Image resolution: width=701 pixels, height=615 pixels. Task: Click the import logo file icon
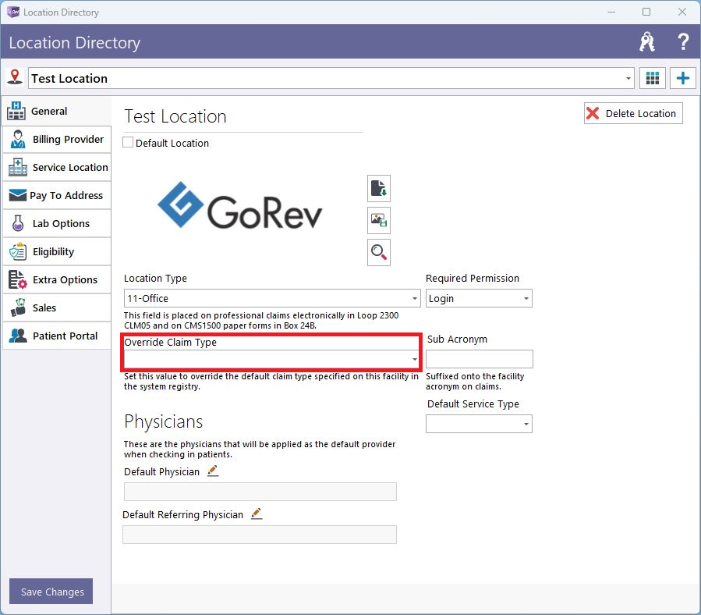379,188
